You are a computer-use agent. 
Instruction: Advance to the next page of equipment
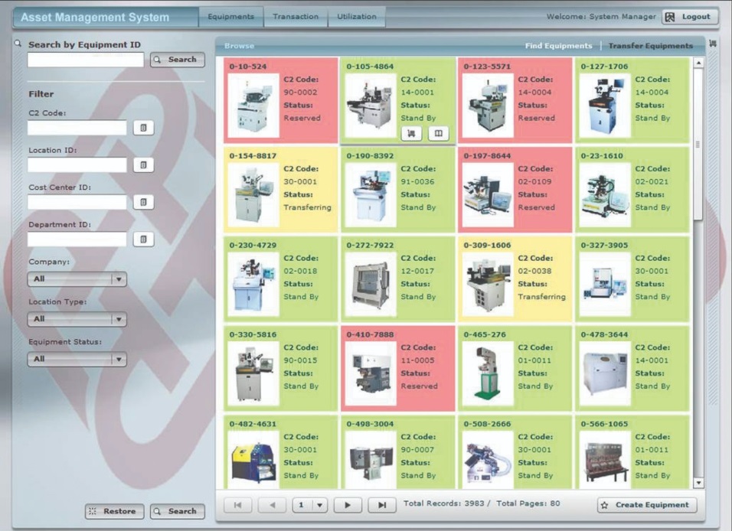(348, 504)
